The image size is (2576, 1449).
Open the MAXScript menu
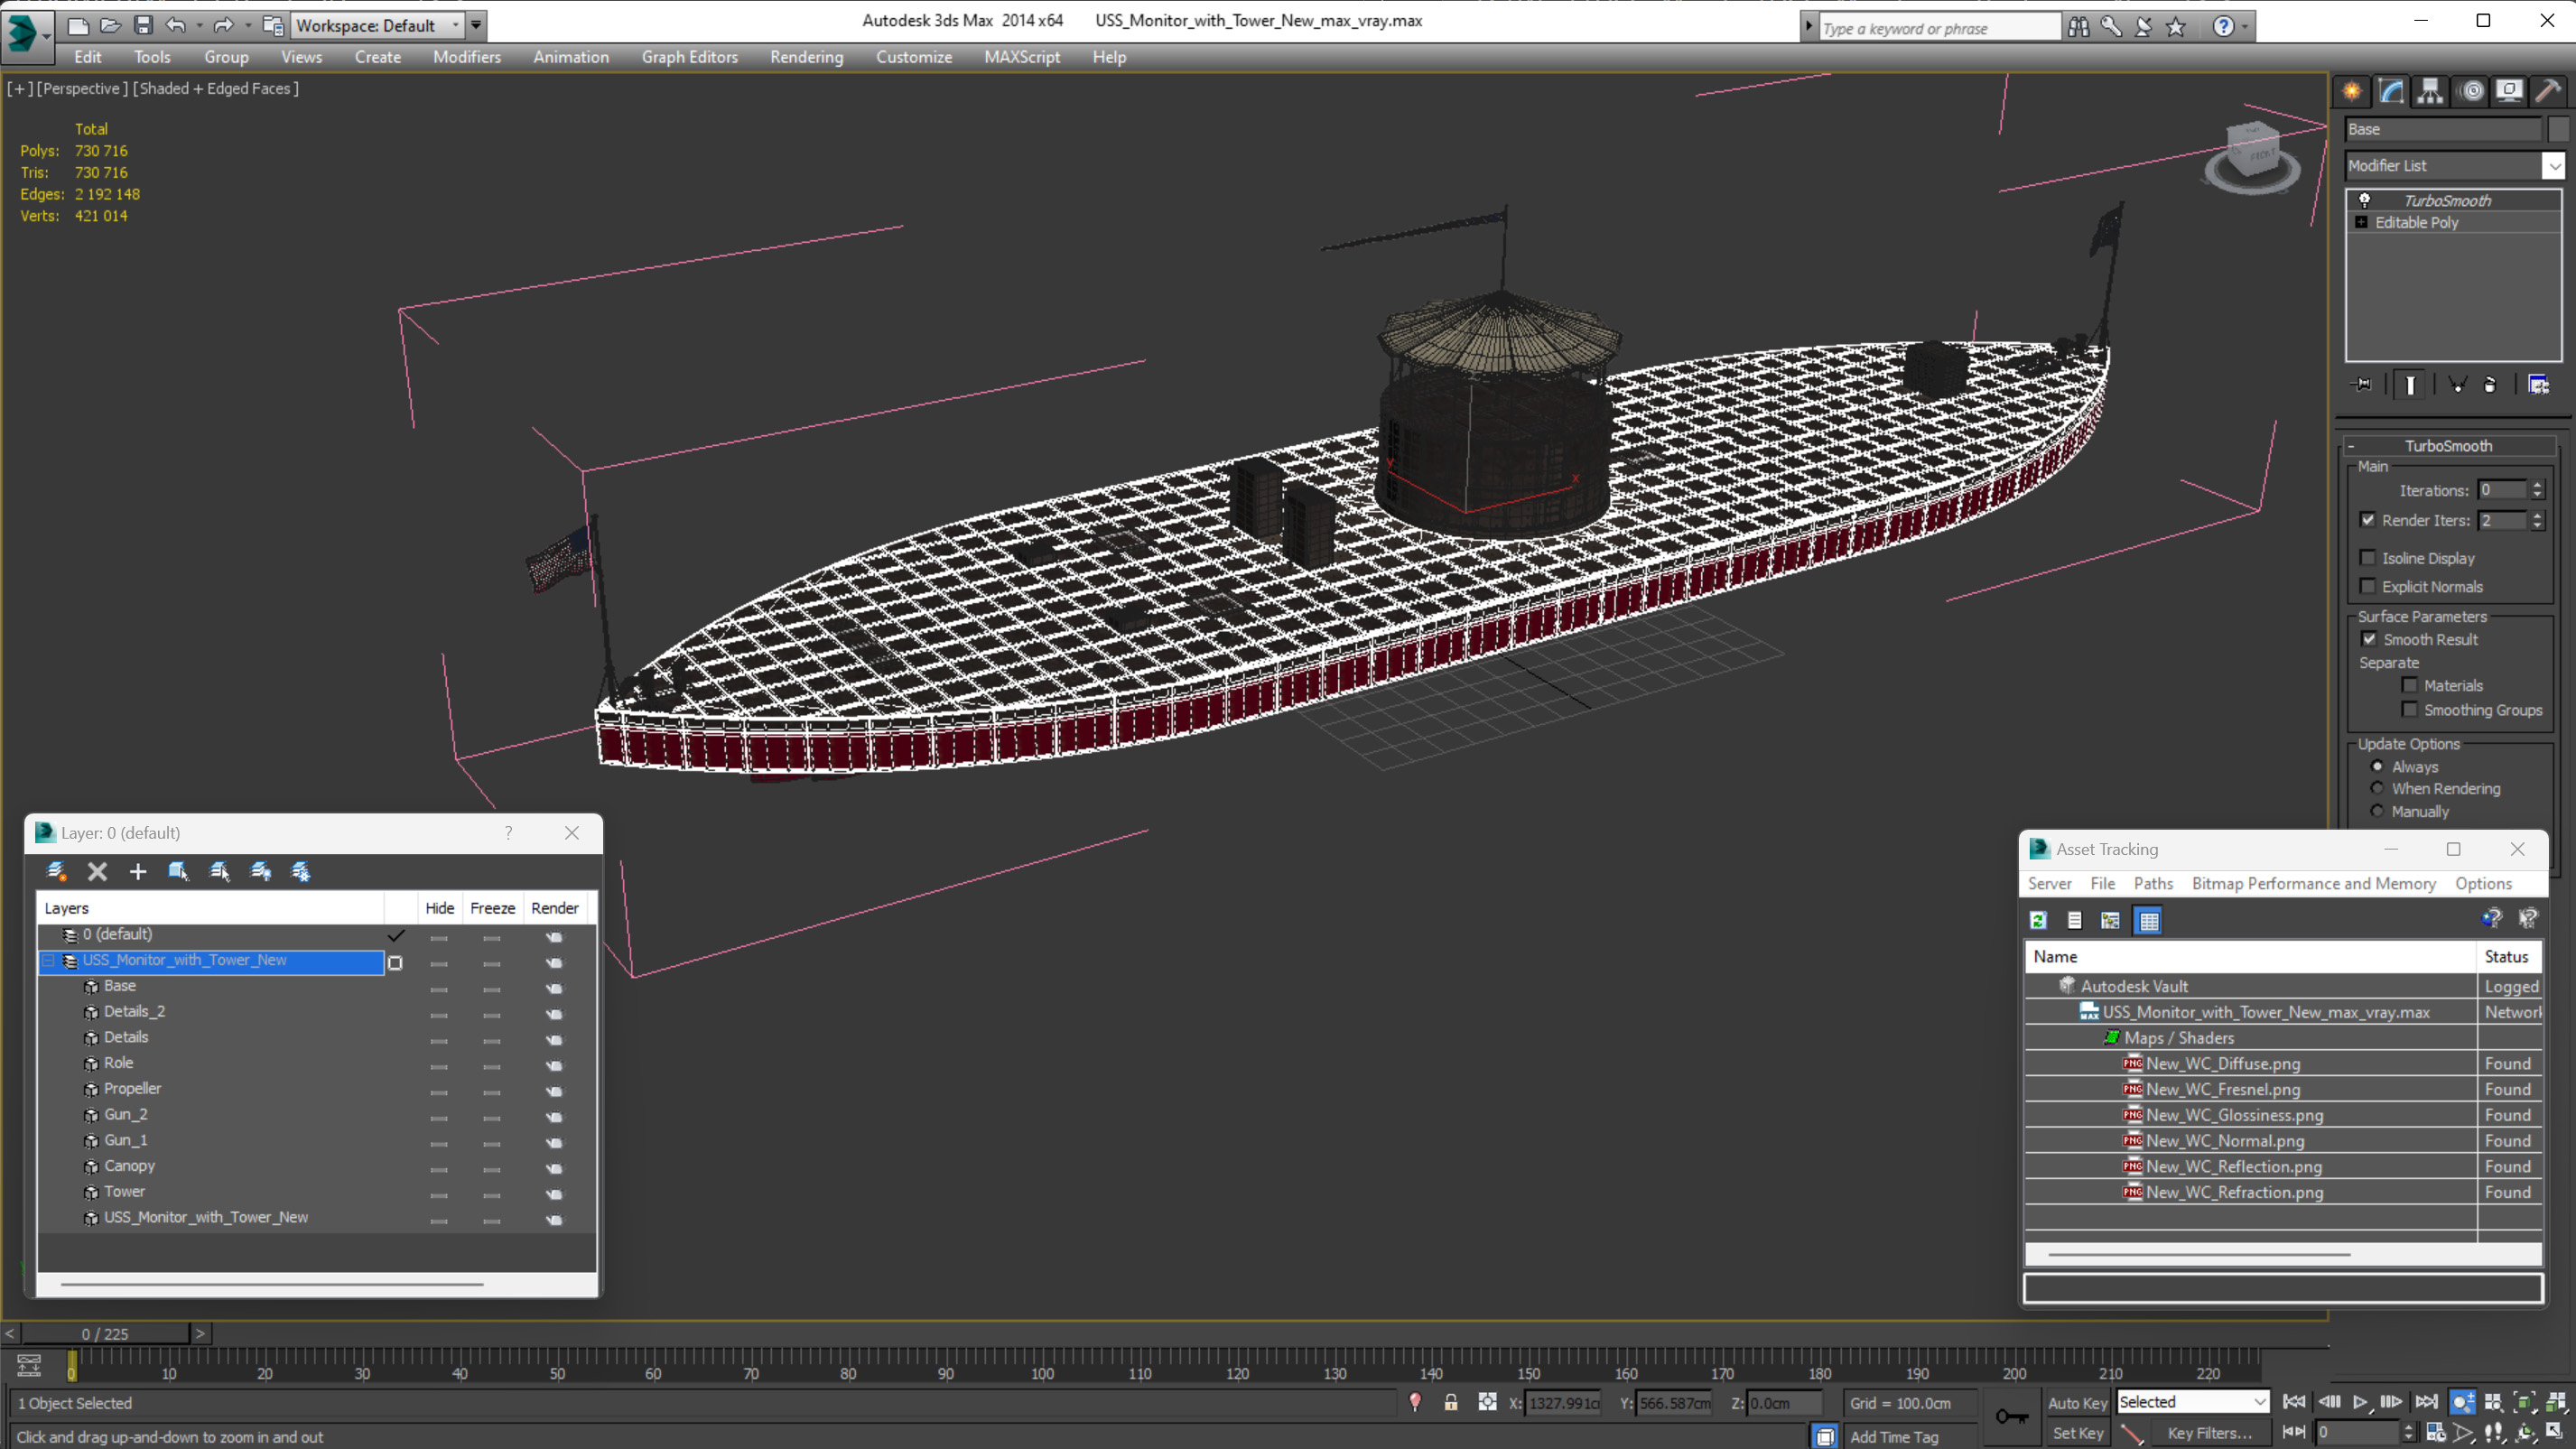pos(1022,57)
